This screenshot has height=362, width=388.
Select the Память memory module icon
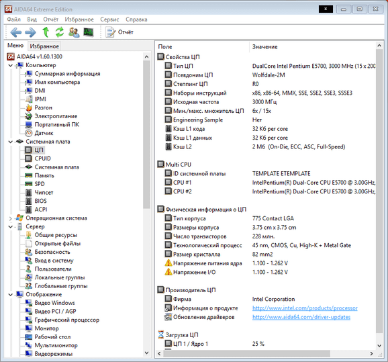pyautogui.click(x=29, y=175)
